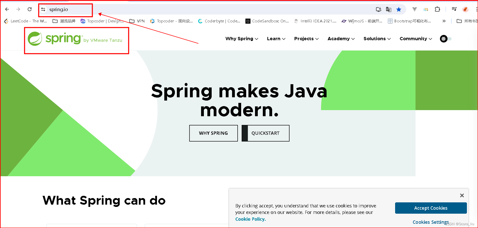Open LeetCode bookmark
478x228 pixels.
point(26,21)
